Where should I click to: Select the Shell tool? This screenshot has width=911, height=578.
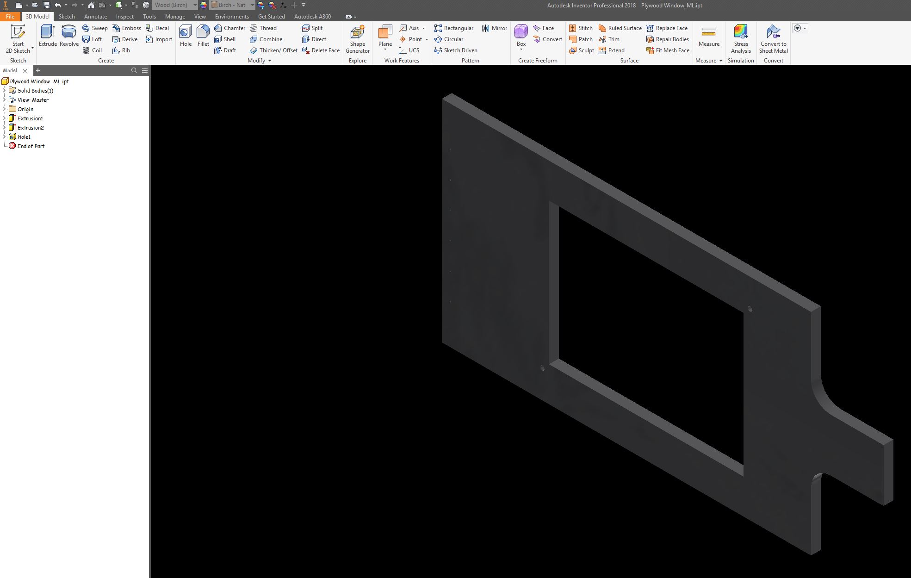point(226,39)
